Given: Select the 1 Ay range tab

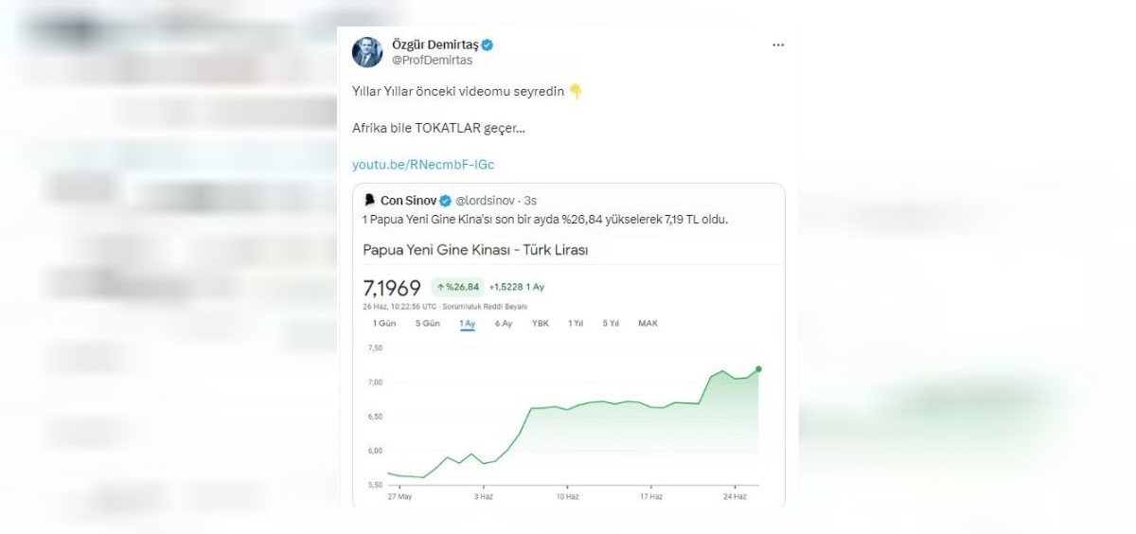Looking at the screenshot, I should (468, 323).
